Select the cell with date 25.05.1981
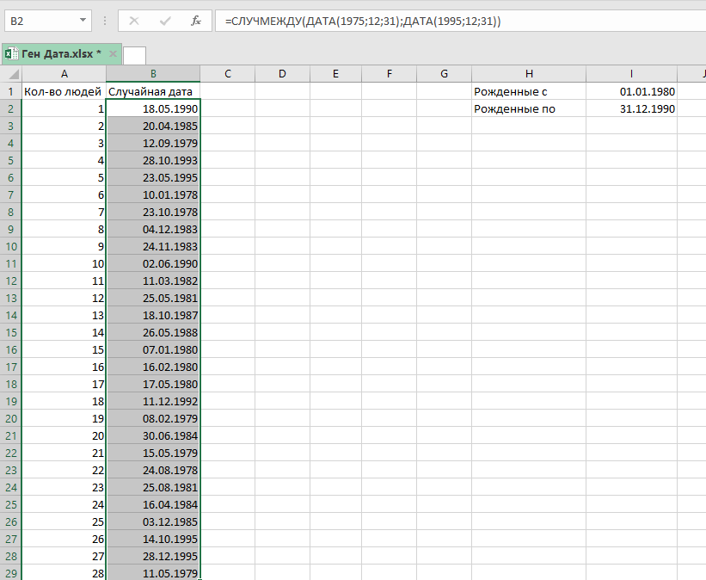The width and height of the screenshot is (706, 580). pyautogui.click(x=153, y=298)
